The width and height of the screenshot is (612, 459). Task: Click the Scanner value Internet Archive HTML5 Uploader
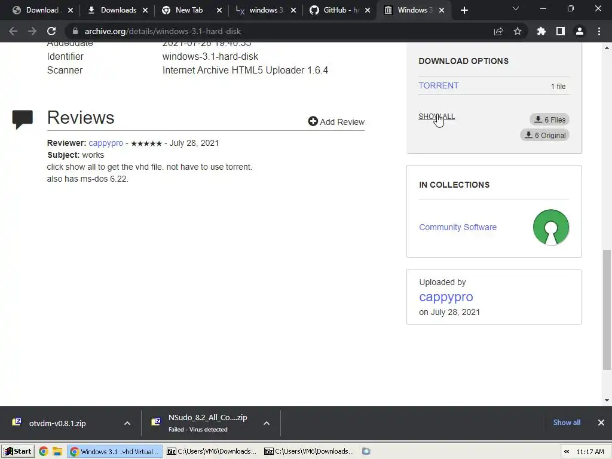[x=245, y=71]
